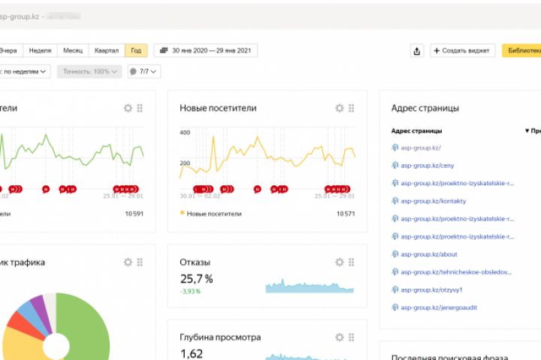
Task: Click drag handle of traffic source widget
Action: (140, 262)
